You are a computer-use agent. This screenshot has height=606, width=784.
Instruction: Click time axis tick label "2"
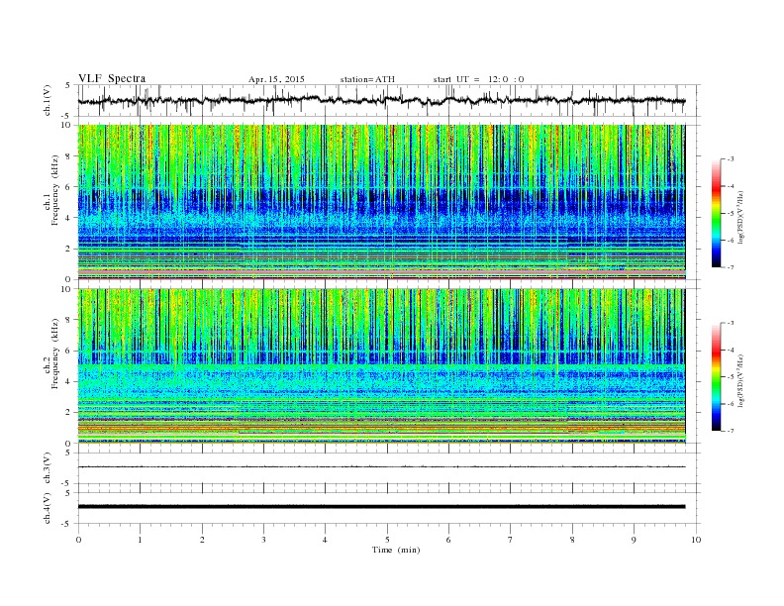202,540
